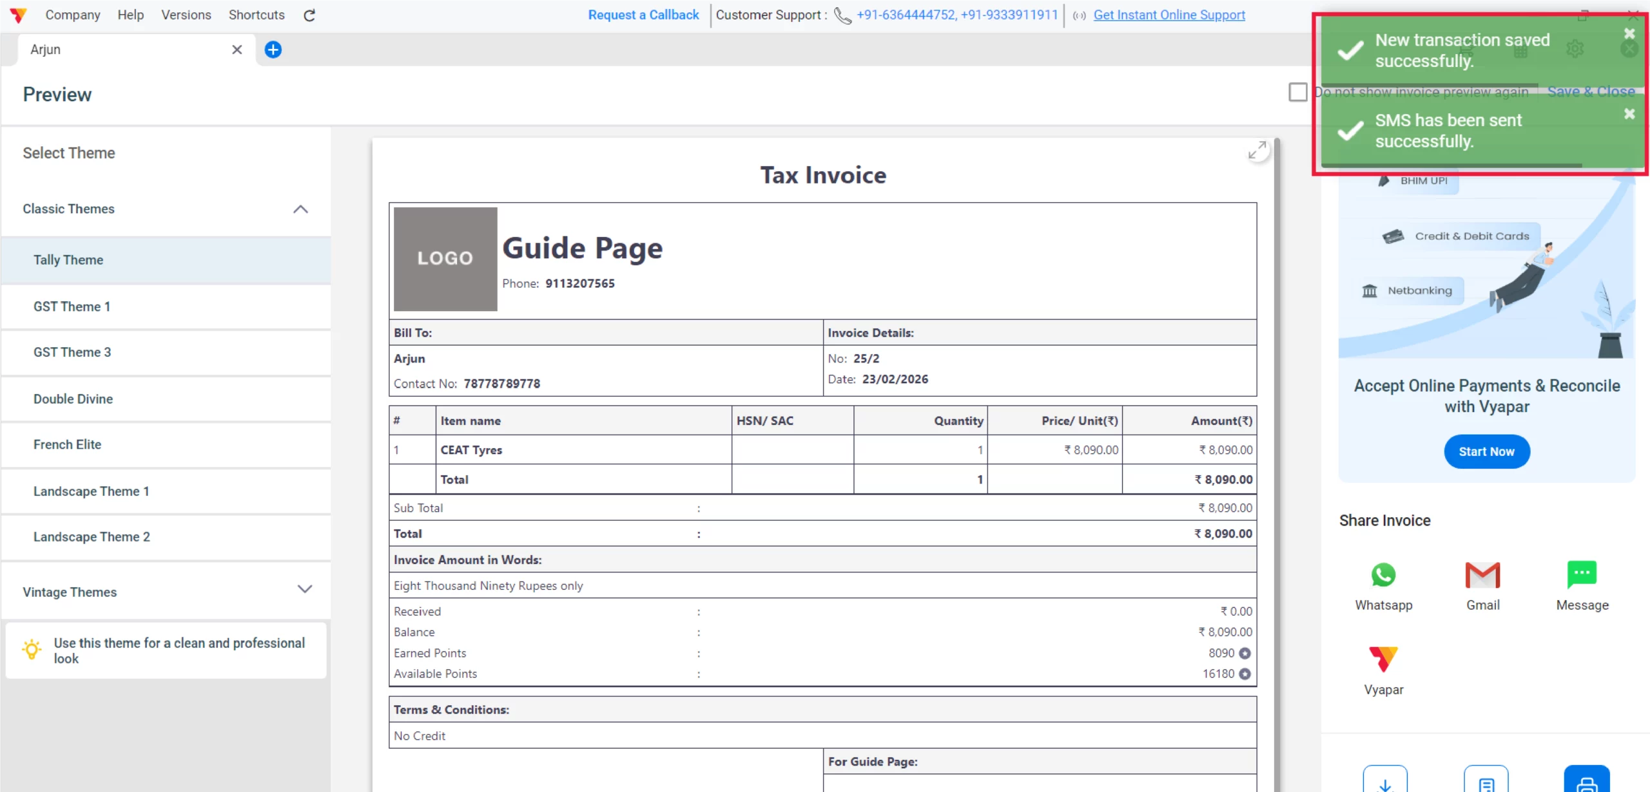Image resolution: width=1650 pixels, height=792 pixels.
Task: Click the Start Now button
Action: [1486, 451]
